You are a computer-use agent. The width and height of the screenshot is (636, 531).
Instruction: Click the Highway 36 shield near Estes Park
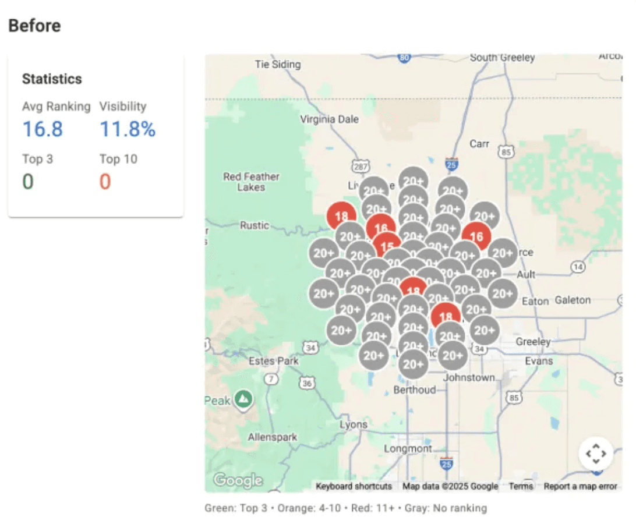(307, 383)
